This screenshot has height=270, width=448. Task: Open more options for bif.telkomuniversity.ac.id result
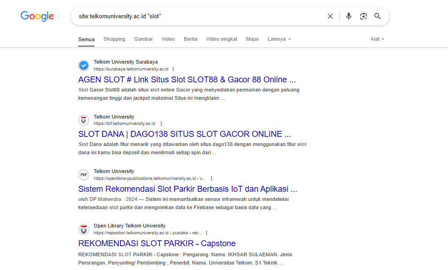161,124
